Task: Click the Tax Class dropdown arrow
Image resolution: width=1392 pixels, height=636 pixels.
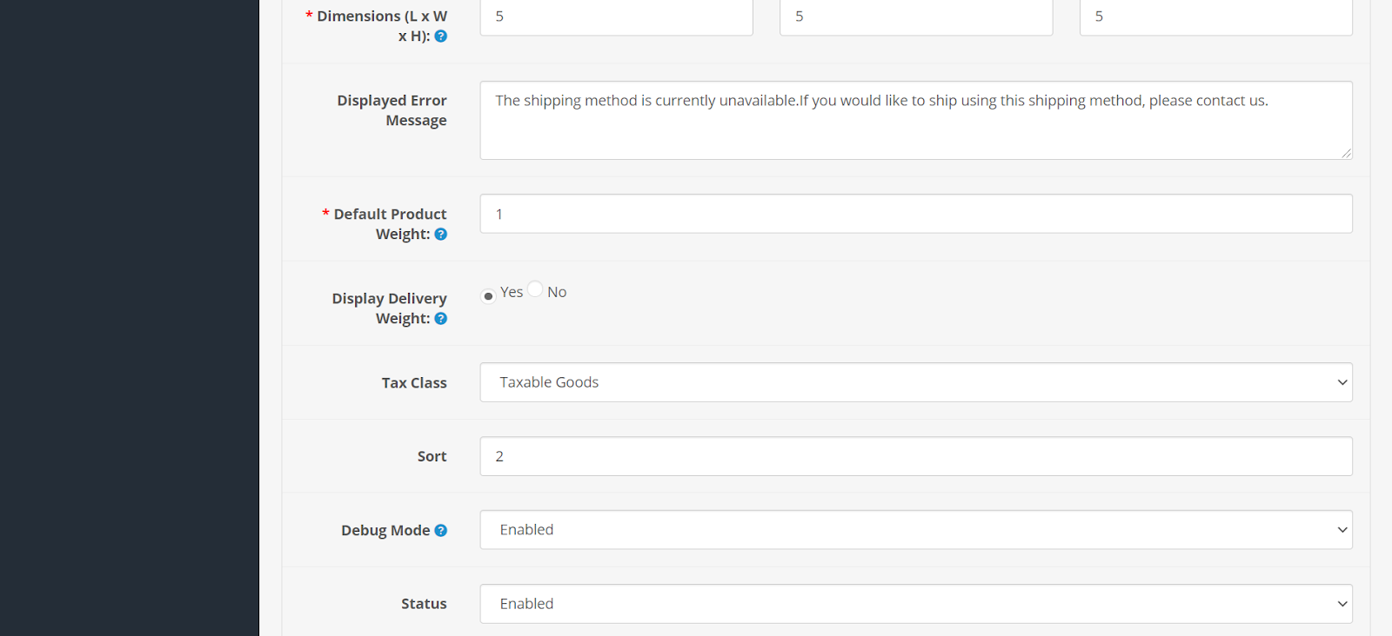Action: [x=1342, y=382]
